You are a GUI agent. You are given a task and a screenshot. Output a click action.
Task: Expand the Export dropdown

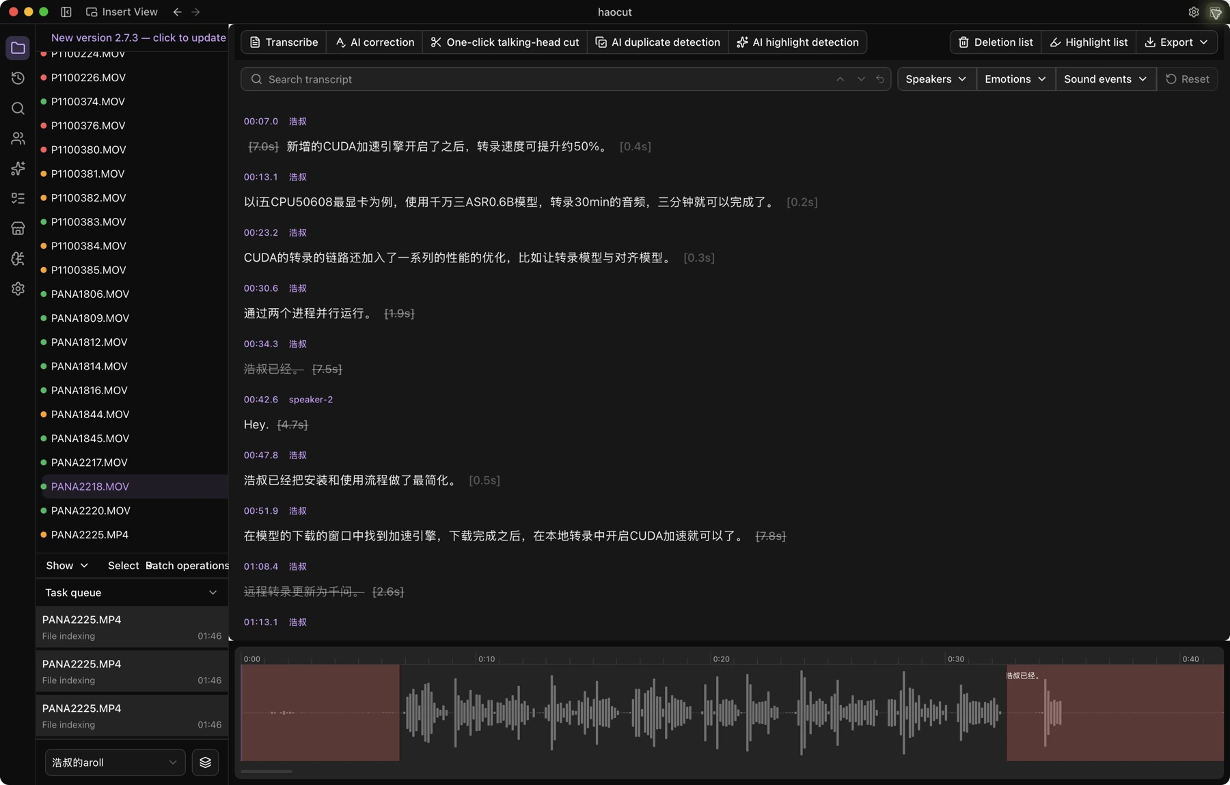tap(1177, 42)
